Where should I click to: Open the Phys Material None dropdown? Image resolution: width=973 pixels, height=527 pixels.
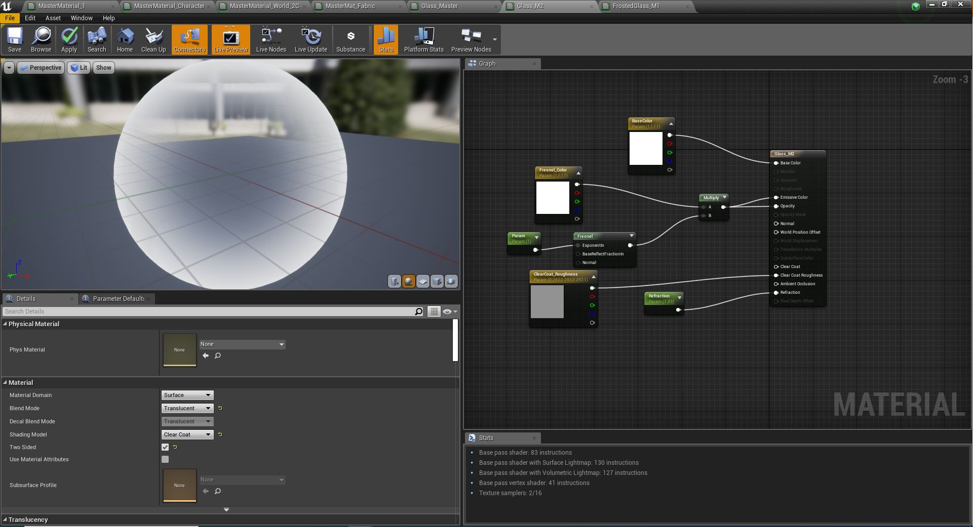click(x=242, y=344)
